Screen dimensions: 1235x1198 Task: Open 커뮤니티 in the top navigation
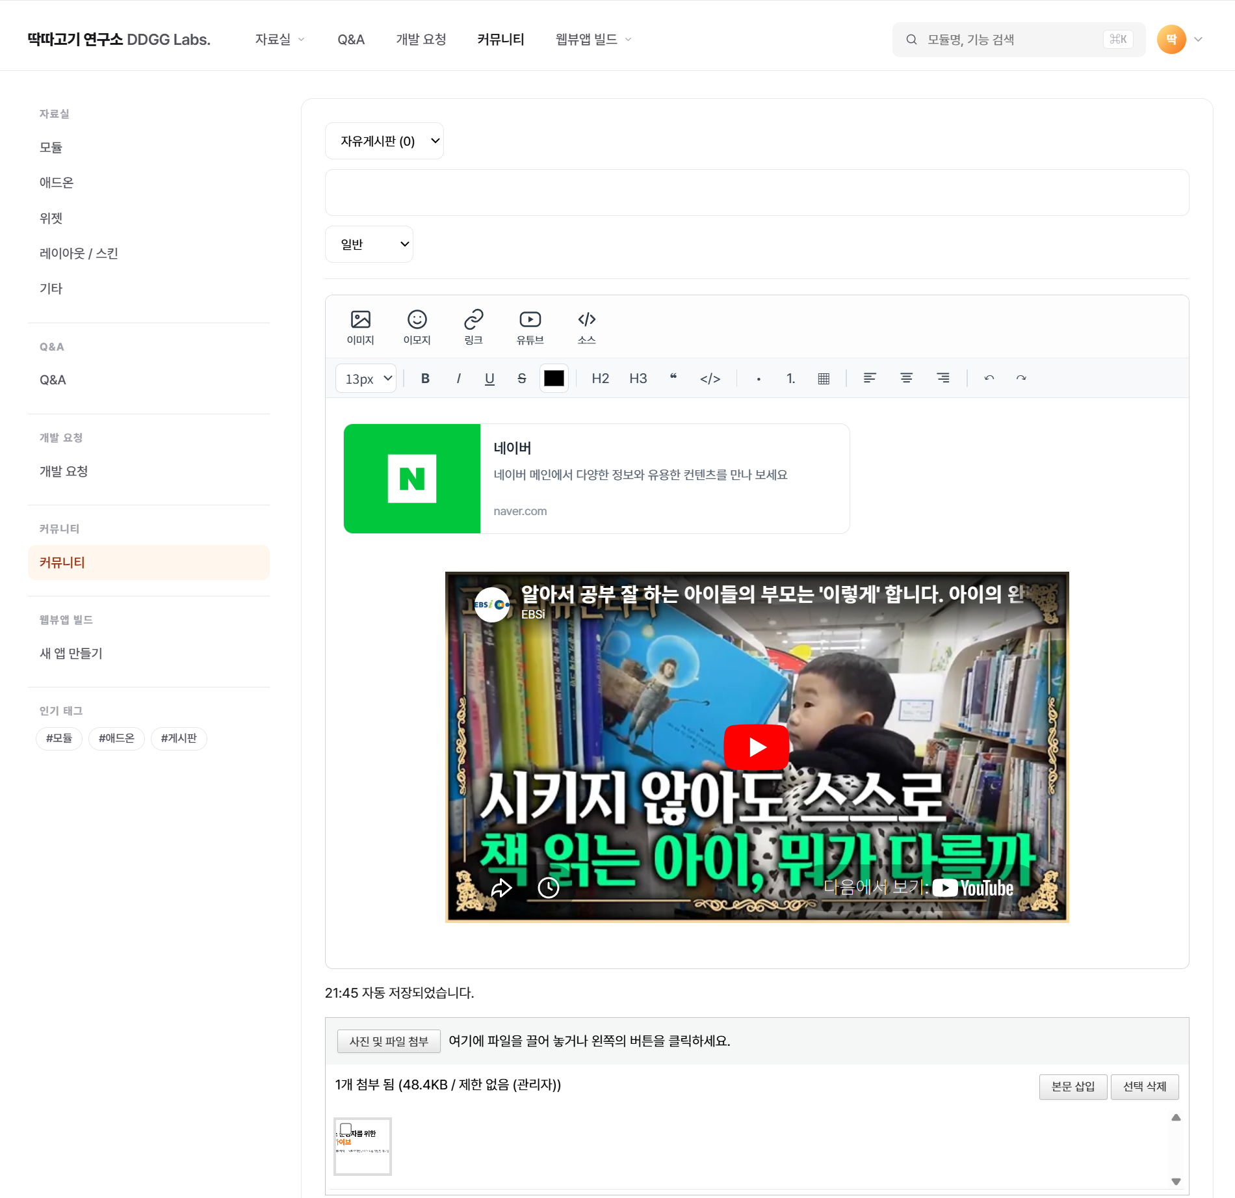(x=500, y=40)
